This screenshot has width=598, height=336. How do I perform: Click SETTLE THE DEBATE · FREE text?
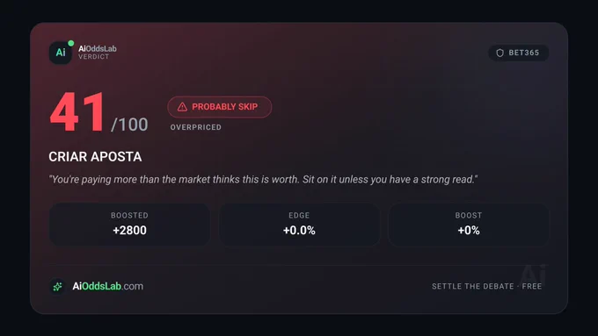coord(486,286)
